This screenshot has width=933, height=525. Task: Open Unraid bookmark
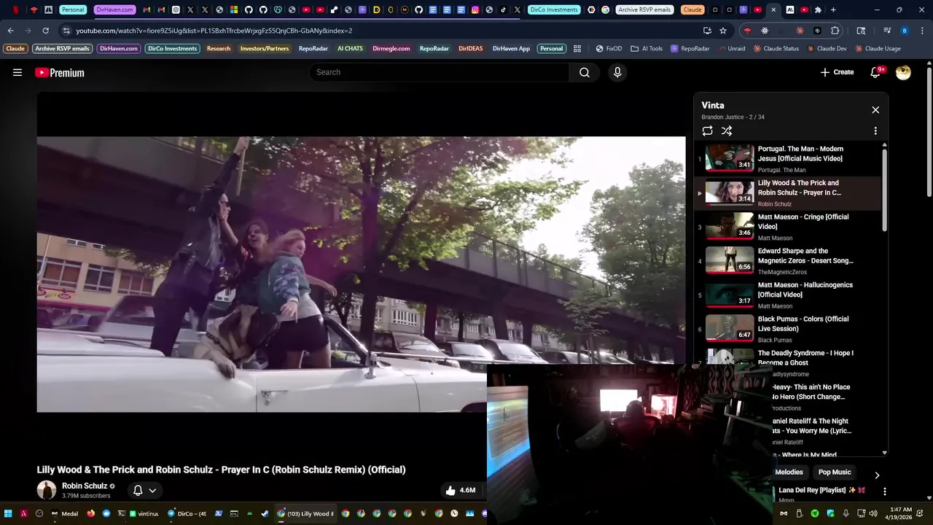731,49
